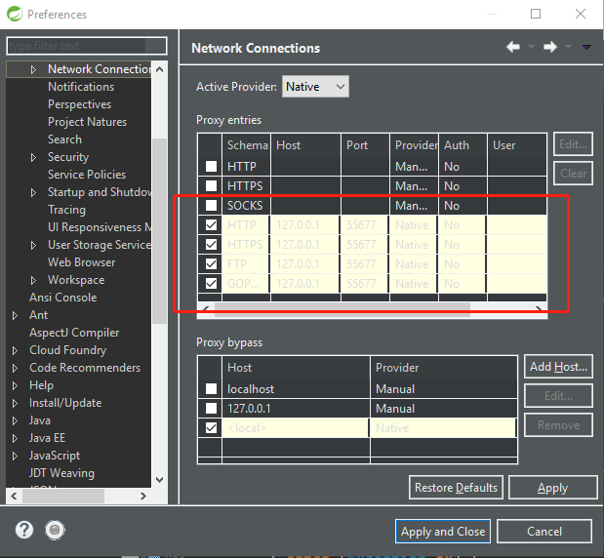Select the localhost bypass host cell
Screen dimensions: 604x558
pyautogui.click(x=296, y=389)
